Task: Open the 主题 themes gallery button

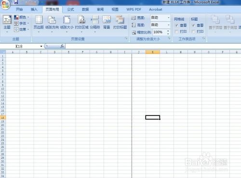Action: point(7,24)
